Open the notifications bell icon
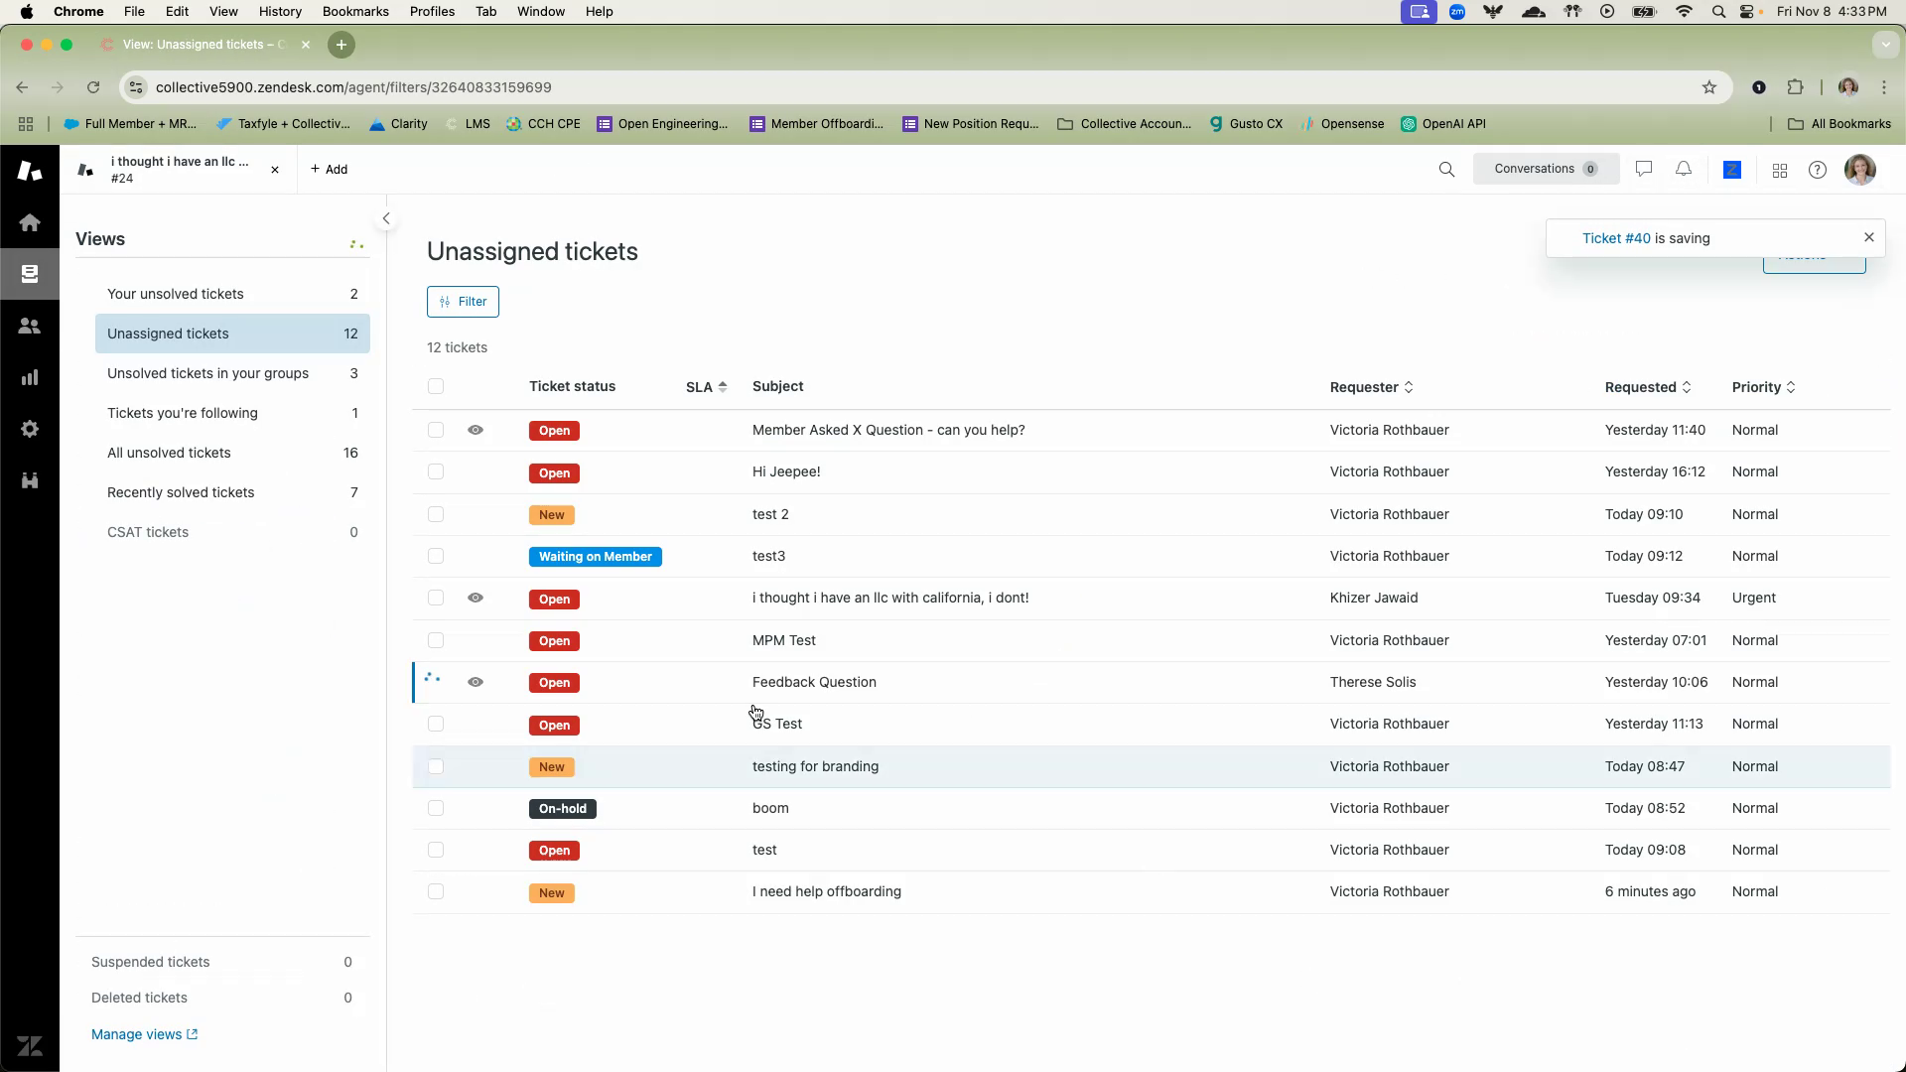 point(1684,170)
